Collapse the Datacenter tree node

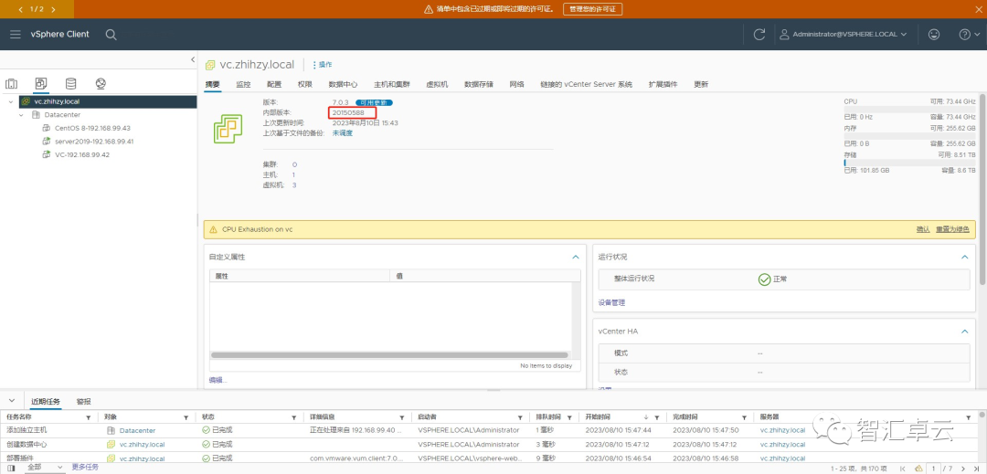click(x=21, y=115)
